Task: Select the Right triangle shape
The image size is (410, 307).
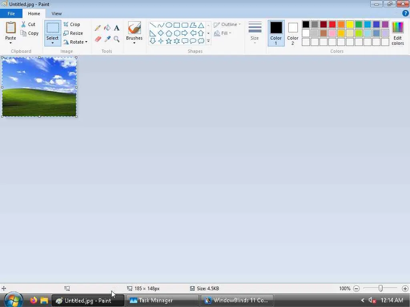Action: 153,33
